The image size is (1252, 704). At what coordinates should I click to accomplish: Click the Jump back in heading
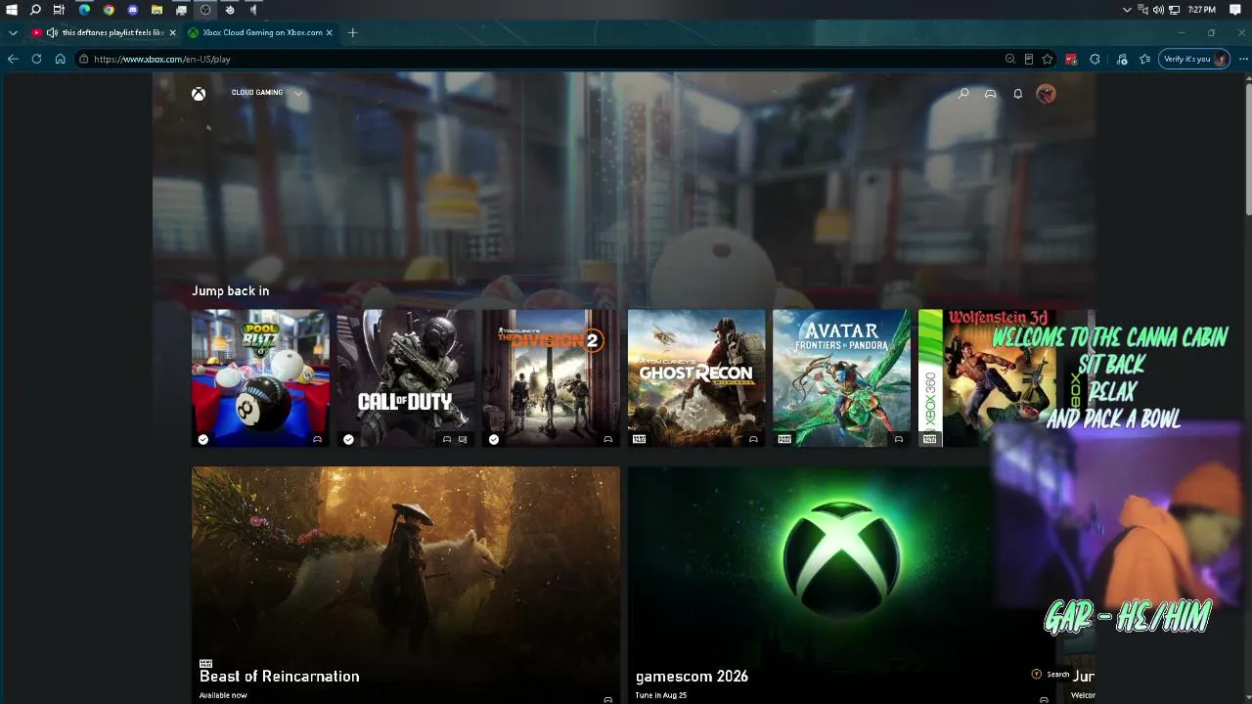point(230,290)
